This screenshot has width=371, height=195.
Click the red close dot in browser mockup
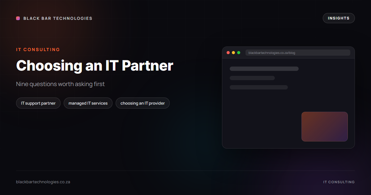point(228,53)
